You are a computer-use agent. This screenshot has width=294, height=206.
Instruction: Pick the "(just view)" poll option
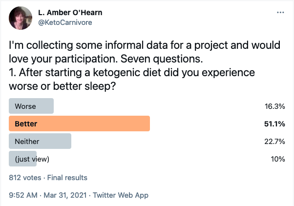click(x=22, y=159)
